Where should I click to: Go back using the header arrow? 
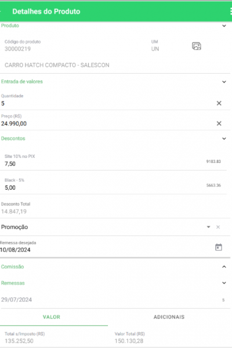pyautogui.click(x=1, y=12)
